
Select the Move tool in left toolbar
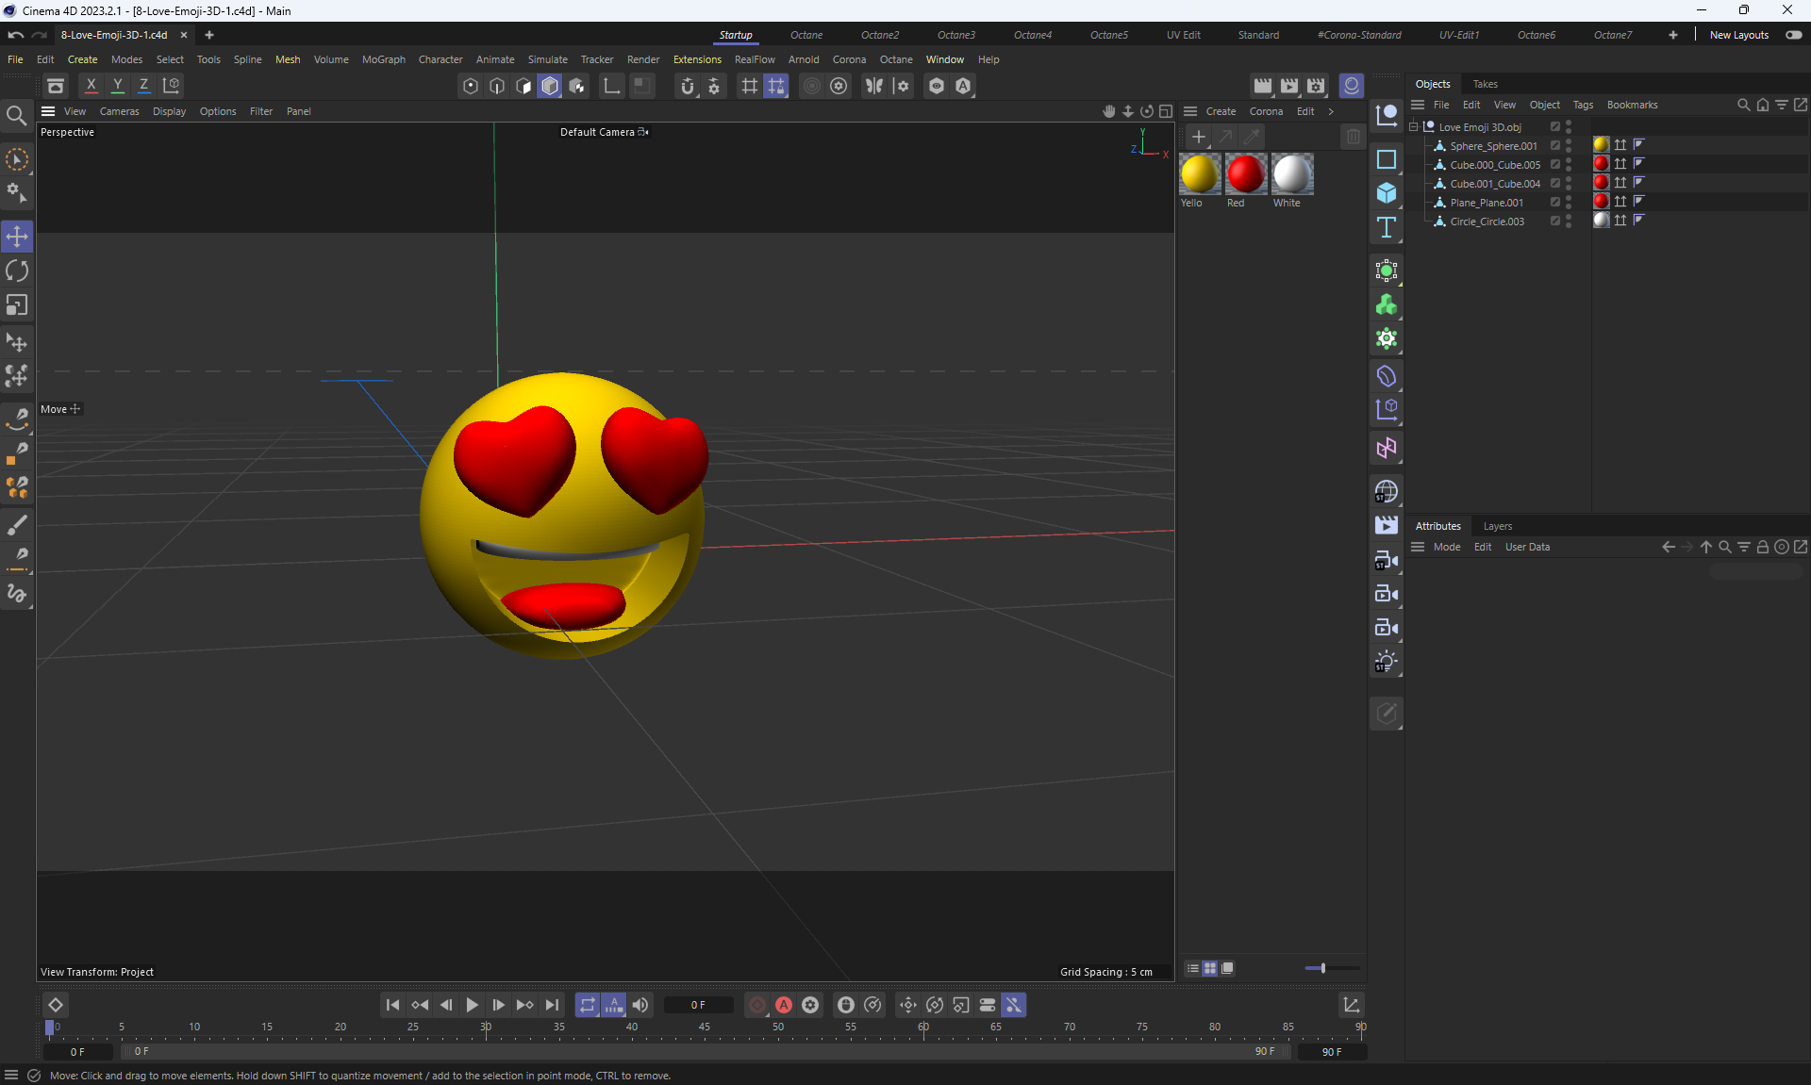(17, 237)
